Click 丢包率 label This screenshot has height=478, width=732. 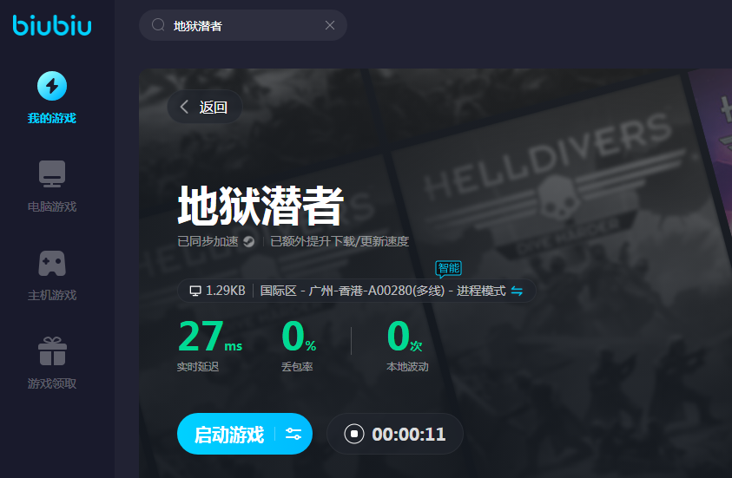pyautogui.click(x=297, y=367)
